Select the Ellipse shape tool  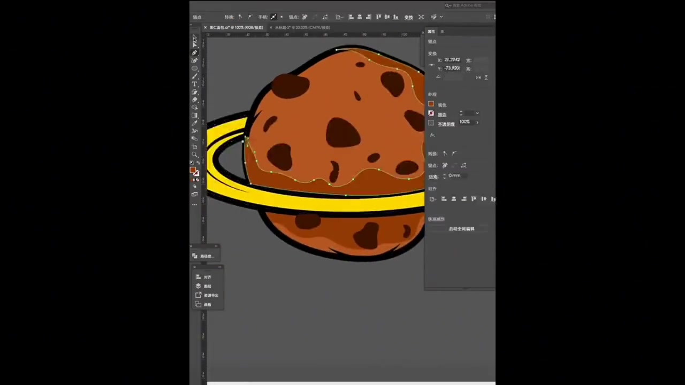point(195,68)
